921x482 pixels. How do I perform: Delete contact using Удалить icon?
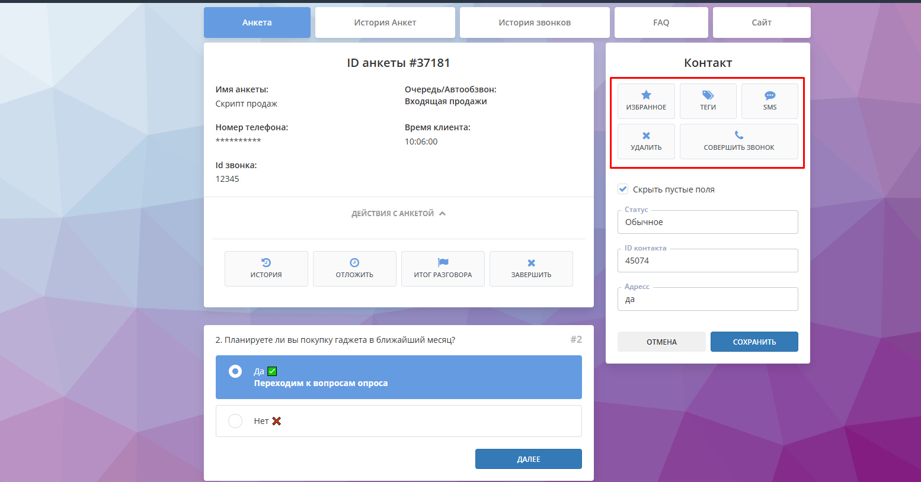(x=646, y=136)
